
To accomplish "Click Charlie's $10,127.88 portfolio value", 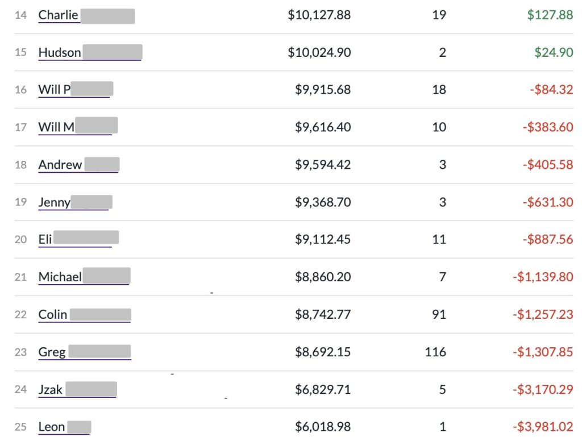I will click(319, 15).
